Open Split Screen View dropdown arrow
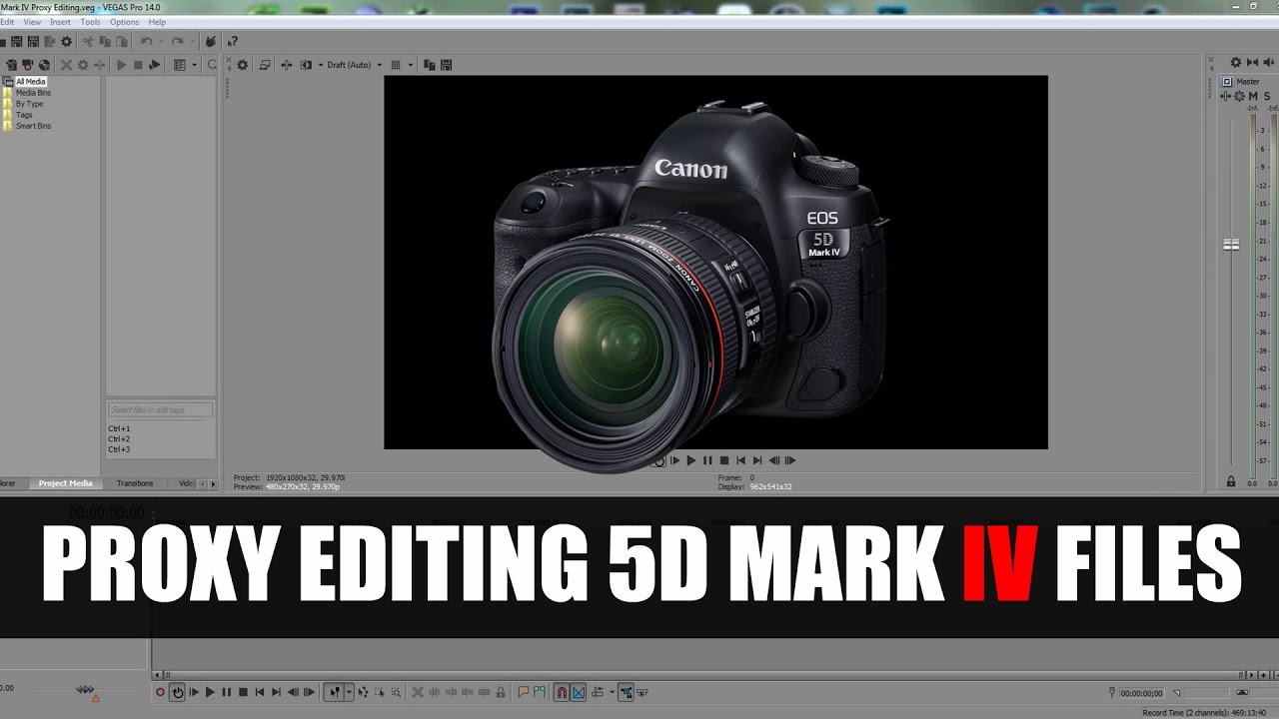Screen dimensions: 1279x719 pyautogui.click(x=321, y=65)
